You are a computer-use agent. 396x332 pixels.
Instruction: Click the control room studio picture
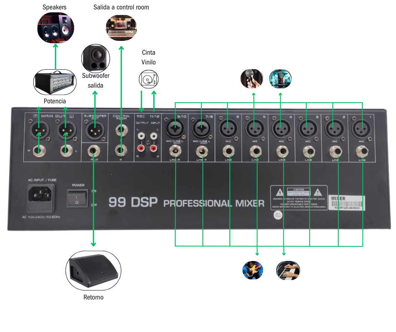pyautogui.click(x=121, y=28)
